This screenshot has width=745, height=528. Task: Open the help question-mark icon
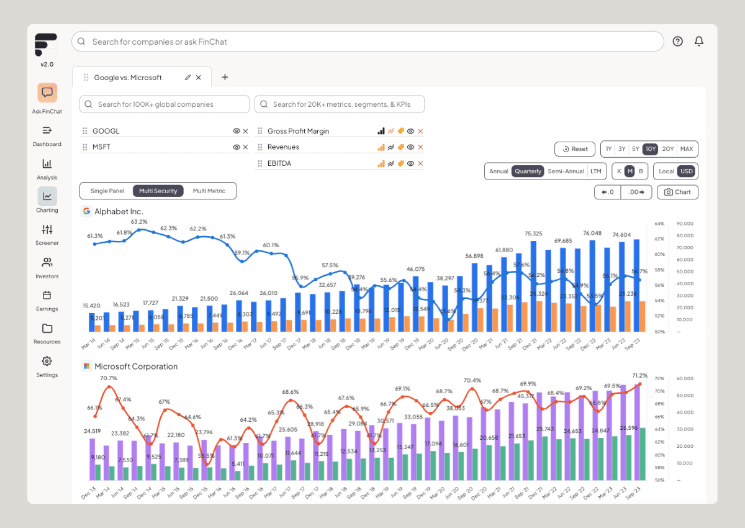pos(677,41)
